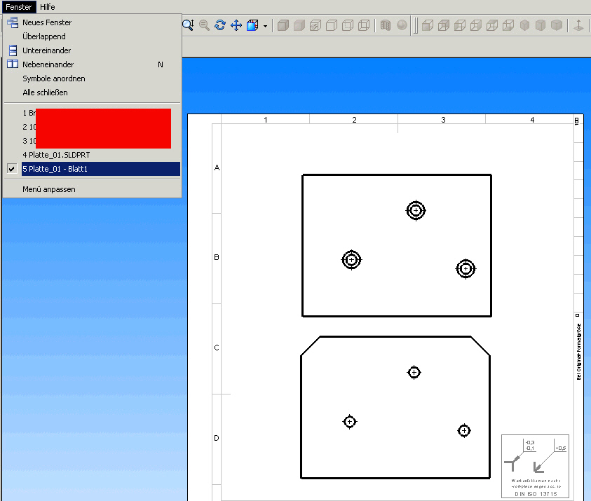Click the Section View icon
591x501 pixels.
pyautogui.click(x=385, y=25)
